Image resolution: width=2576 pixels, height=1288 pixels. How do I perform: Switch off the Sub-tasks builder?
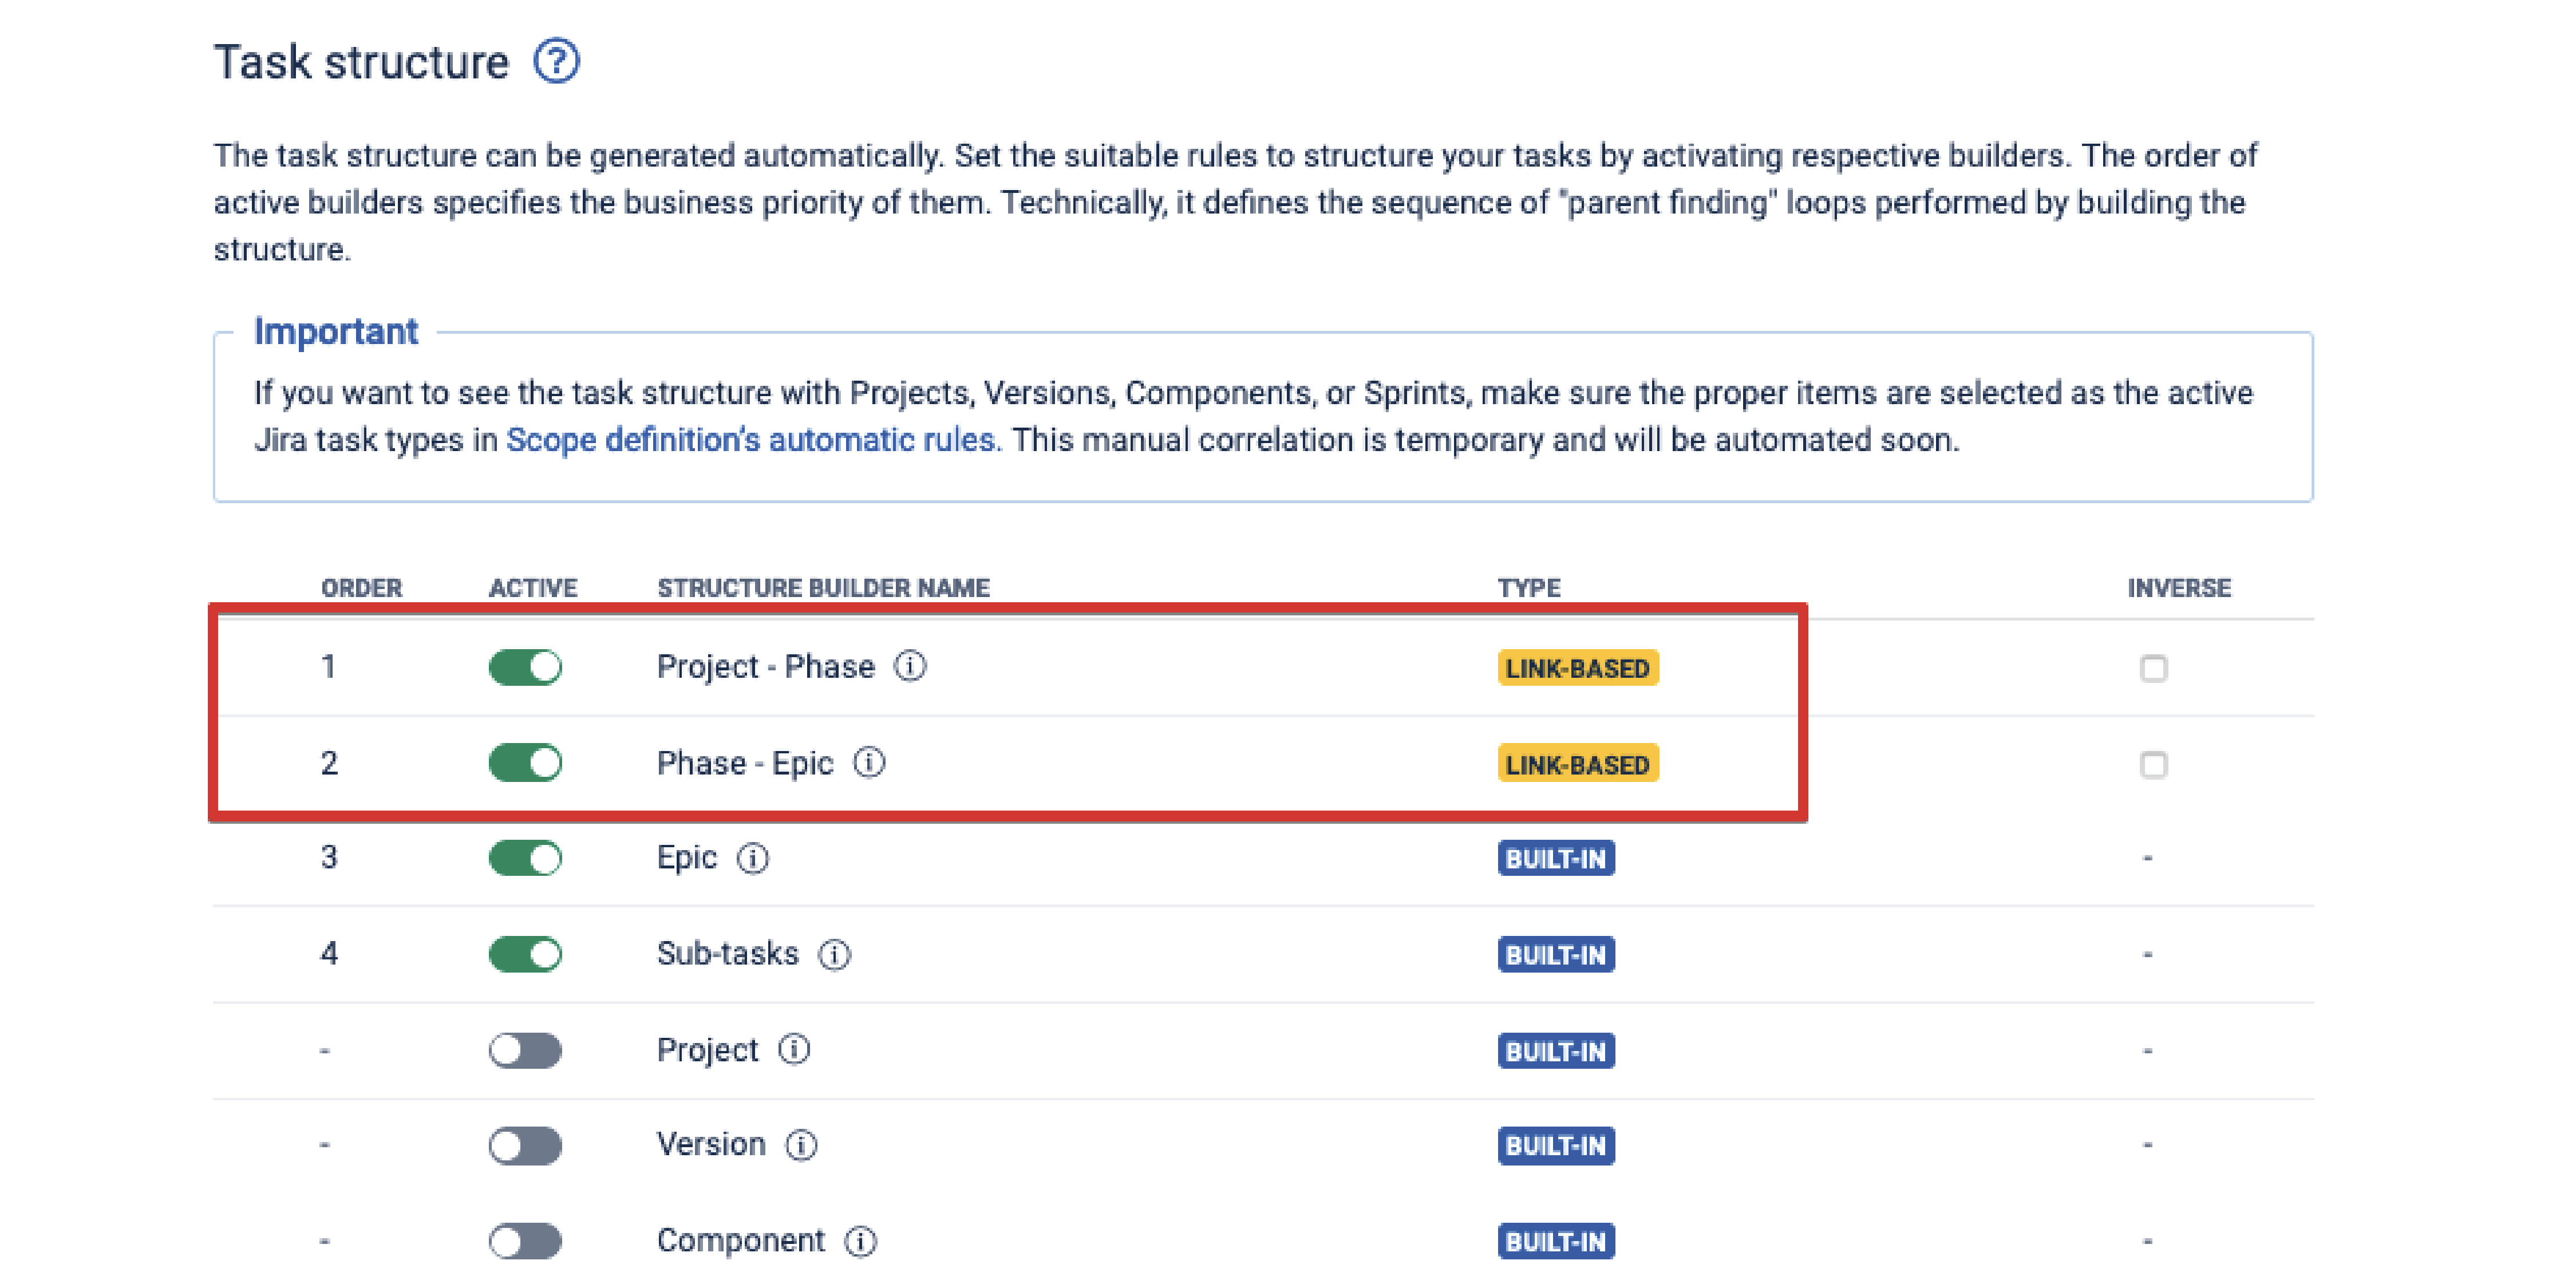[525, 954]
